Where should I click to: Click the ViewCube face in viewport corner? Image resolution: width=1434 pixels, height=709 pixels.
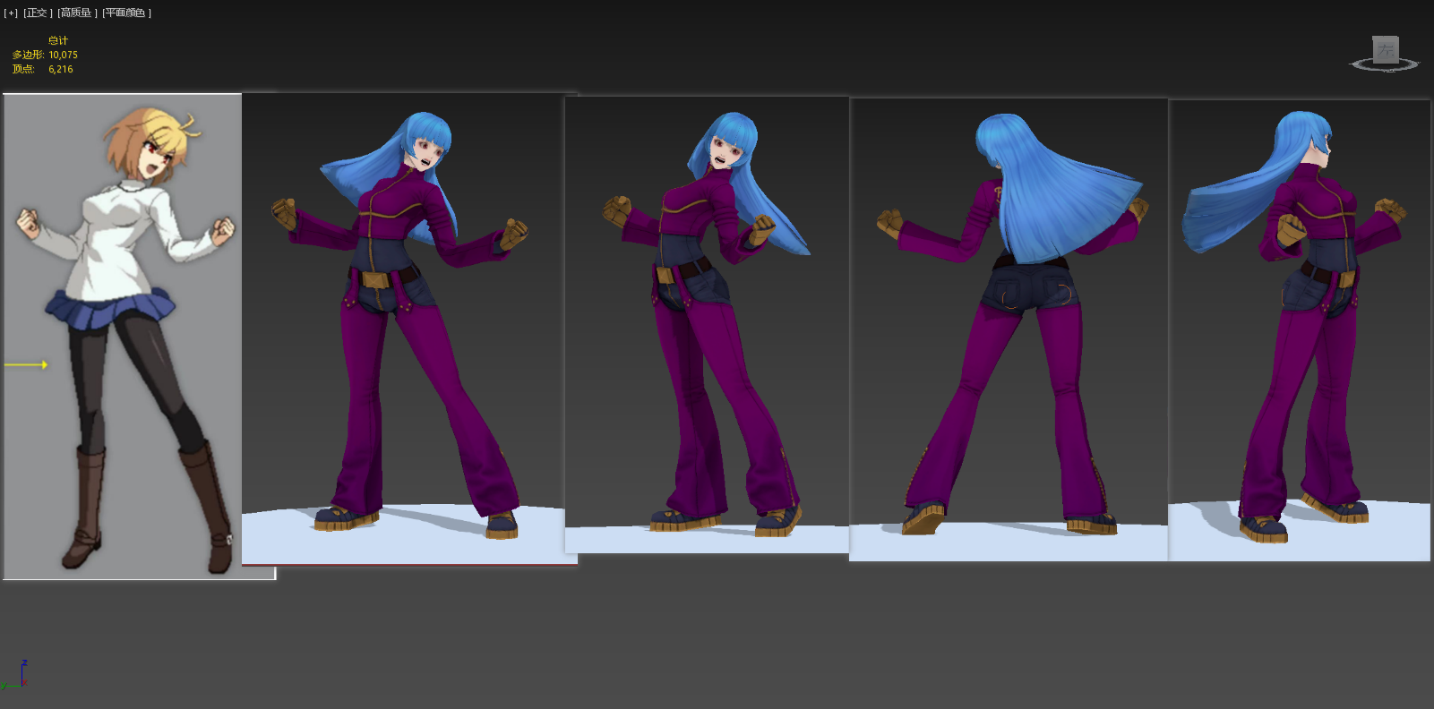click(1386, 48)
